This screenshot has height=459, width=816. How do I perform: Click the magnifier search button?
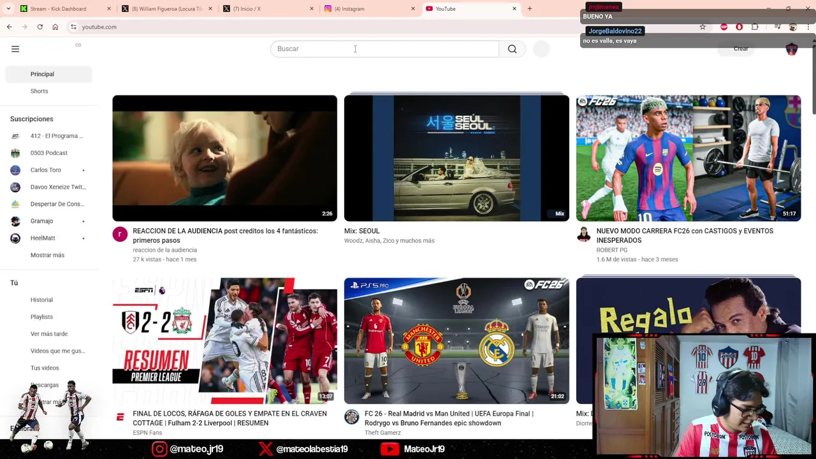pos(512,49)
